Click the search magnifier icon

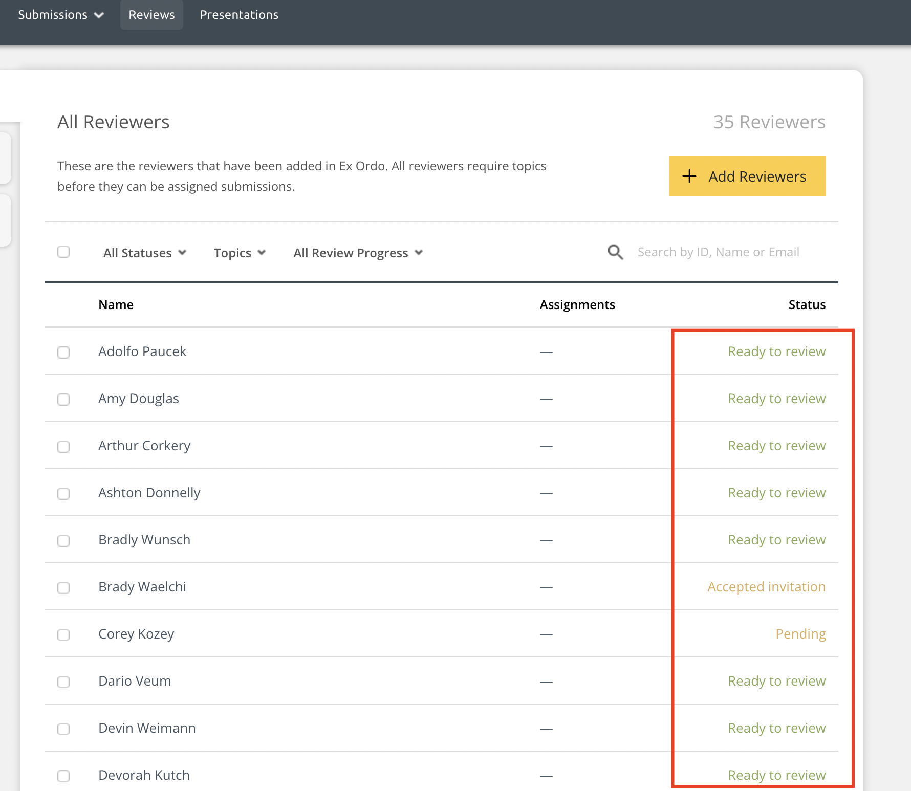point(615,252)
